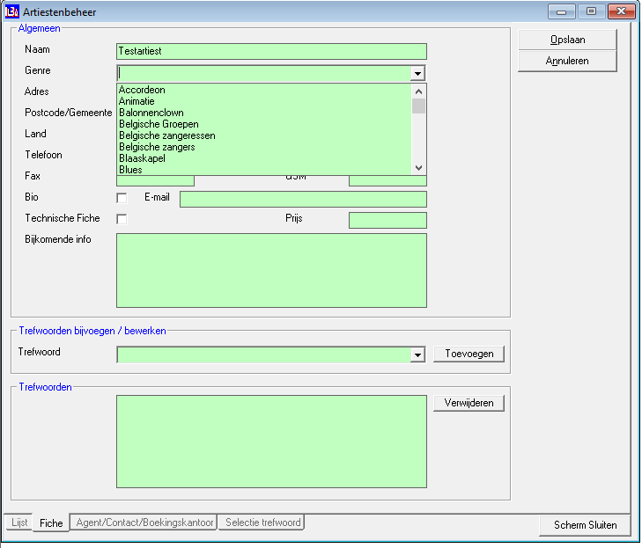This screenshot has width=642, height=548.
Task: Click the Prijs input field
Action: click(387, 221)
